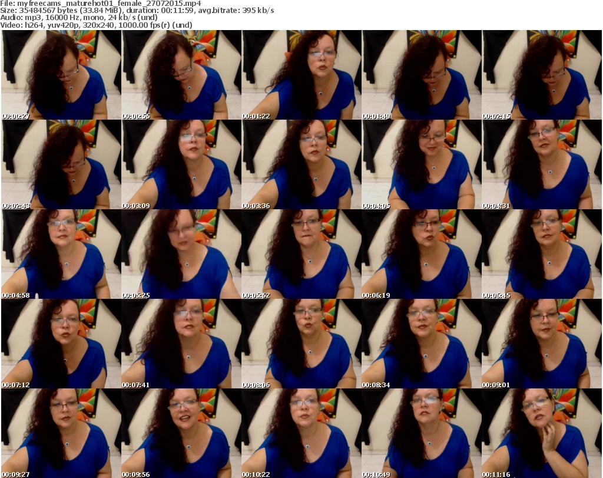Click the 'Video: h264, yuv420p' line
Image resolution: width=603 pixels, height=478 pixels.
pos(96,25)
